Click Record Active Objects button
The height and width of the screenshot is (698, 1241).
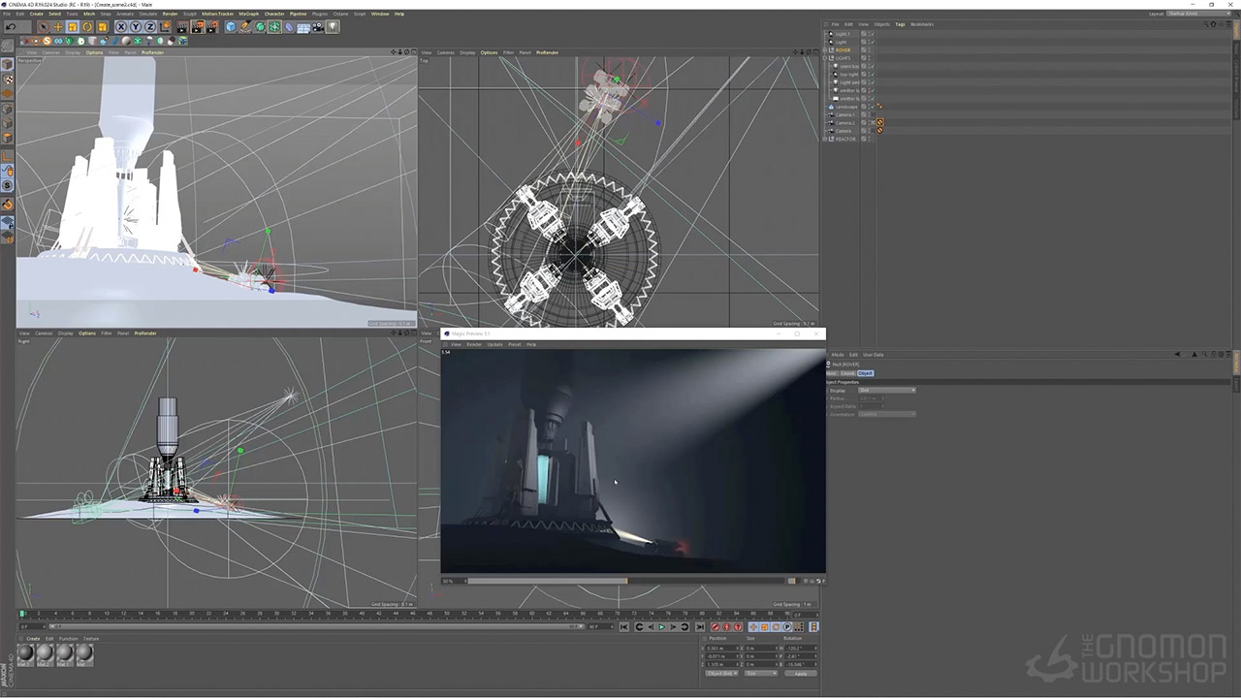point(716,627)
